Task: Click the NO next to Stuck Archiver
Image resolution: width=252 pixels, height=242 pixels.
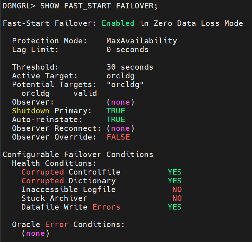Action: [177, 198]
